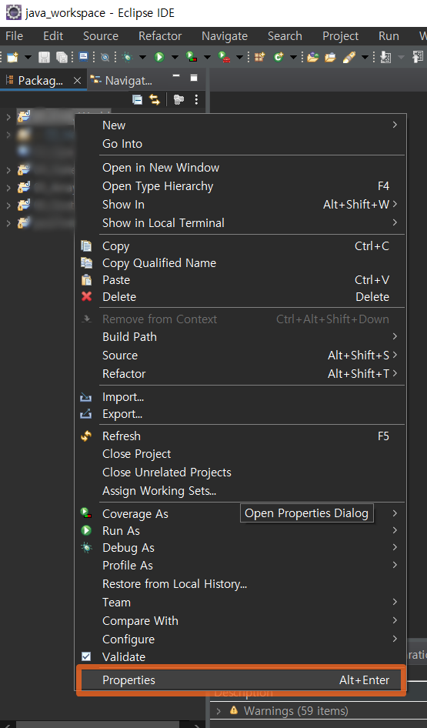The width and height of the screenshot is (427, 728).
Task: Click the New wizard toolbar icon
Action: pos(12,57)
